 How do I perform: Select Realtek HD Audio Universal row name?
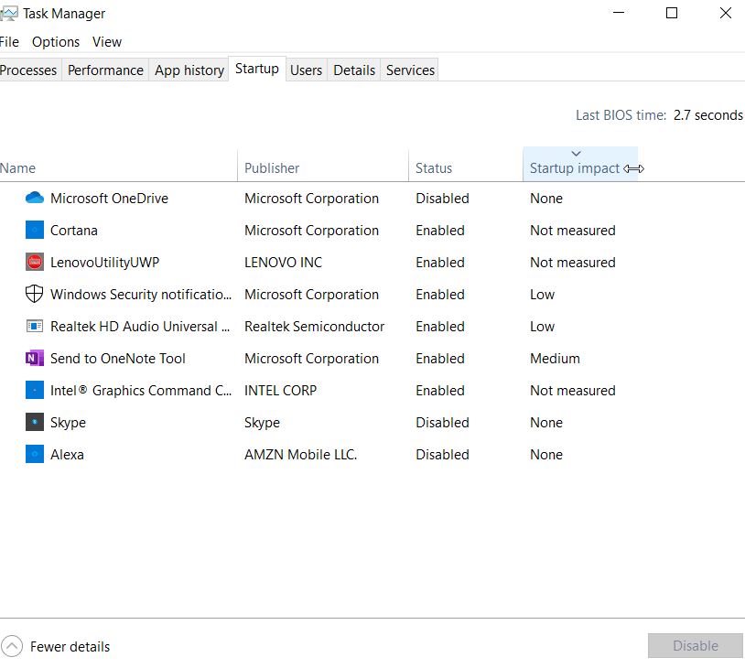[x=140, y=327]
